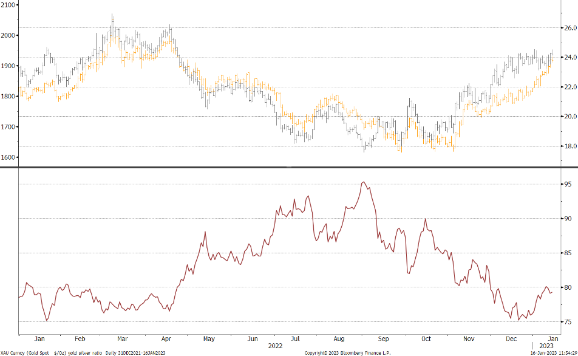The width and height of the screenshot is (578, 356).
Task: Select the Dec month label
Action: (x=511, y=338)
